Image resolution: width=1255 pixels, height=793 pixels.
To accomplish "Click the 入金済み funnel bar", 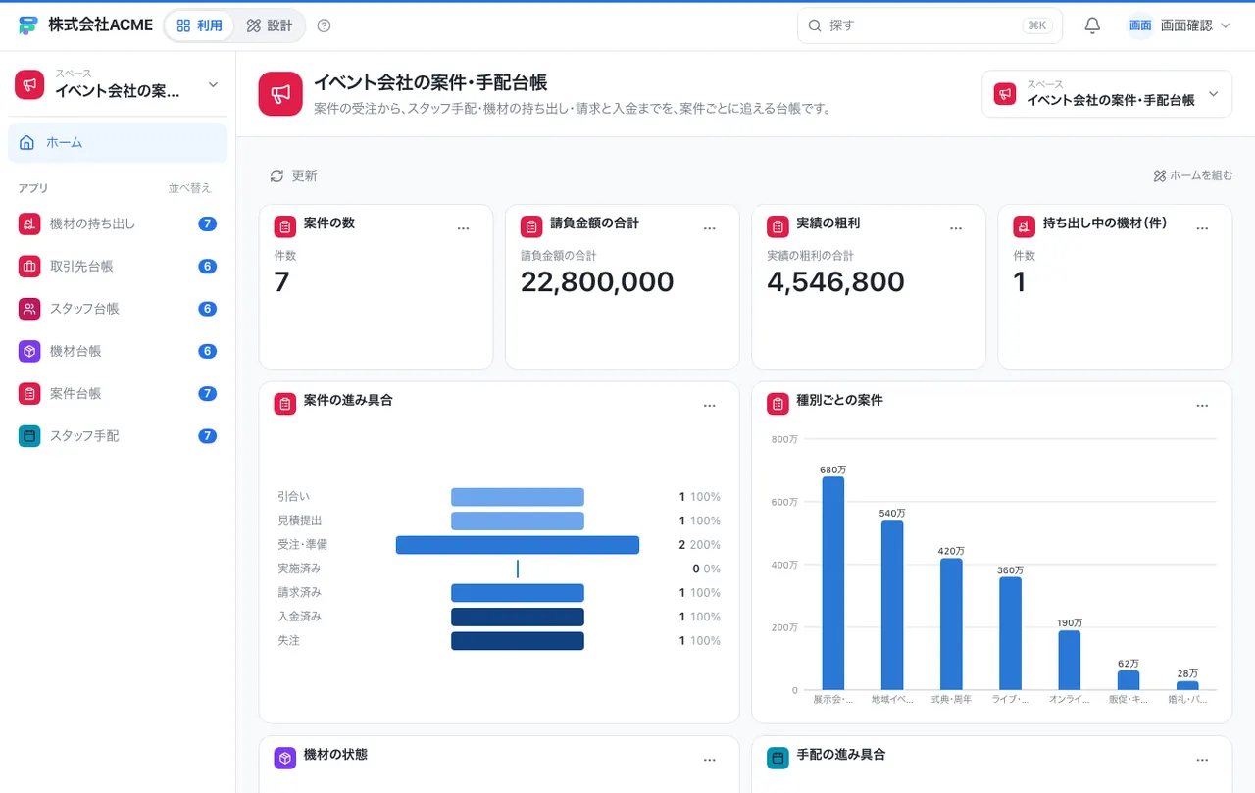I will (518, 617).
